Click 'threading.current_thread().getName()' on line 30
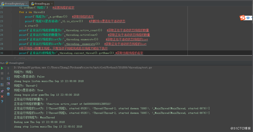Viewport: 253px width, 132px height. [87, 53]
